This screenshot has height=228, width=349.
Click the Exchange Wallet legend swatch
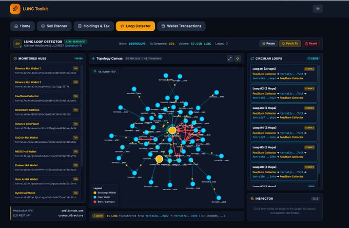point(95,193)
